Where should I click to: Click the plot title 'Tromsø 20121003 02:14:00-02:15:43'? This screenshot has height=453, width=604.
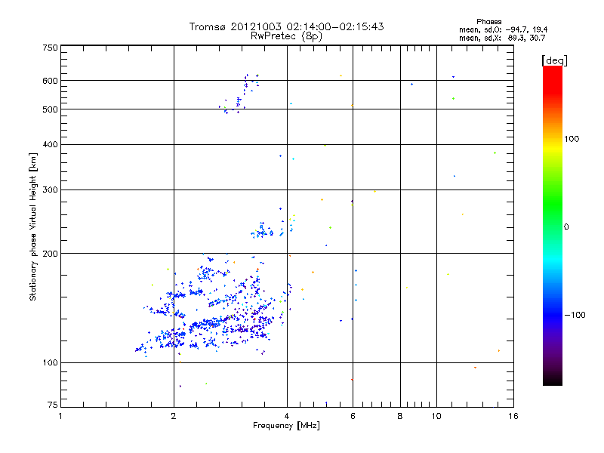pyautogui.click(x=287, y=26)
